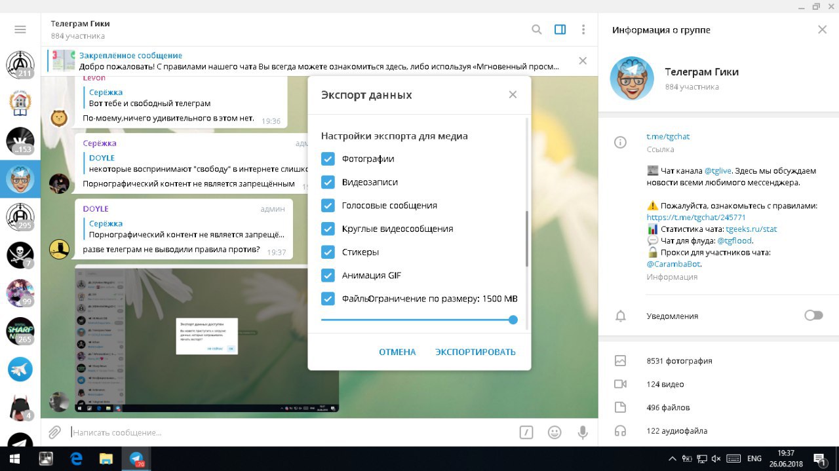Viewport: 839px width, 471px height.
Task: Open the t.me/tgchat link
Action: point(668,136)
